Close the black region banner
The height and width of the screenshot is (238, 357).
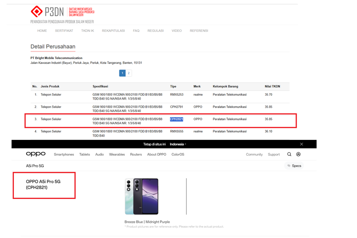(x=301, y=144)
